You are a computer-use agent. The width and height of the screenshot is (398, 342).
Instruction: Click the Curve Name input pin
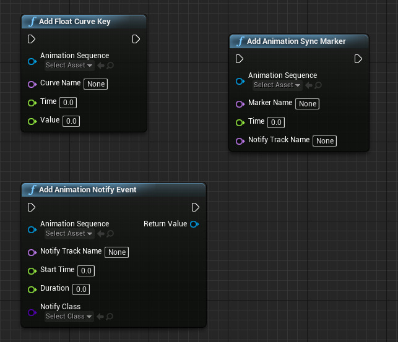(x=32, y=83)
